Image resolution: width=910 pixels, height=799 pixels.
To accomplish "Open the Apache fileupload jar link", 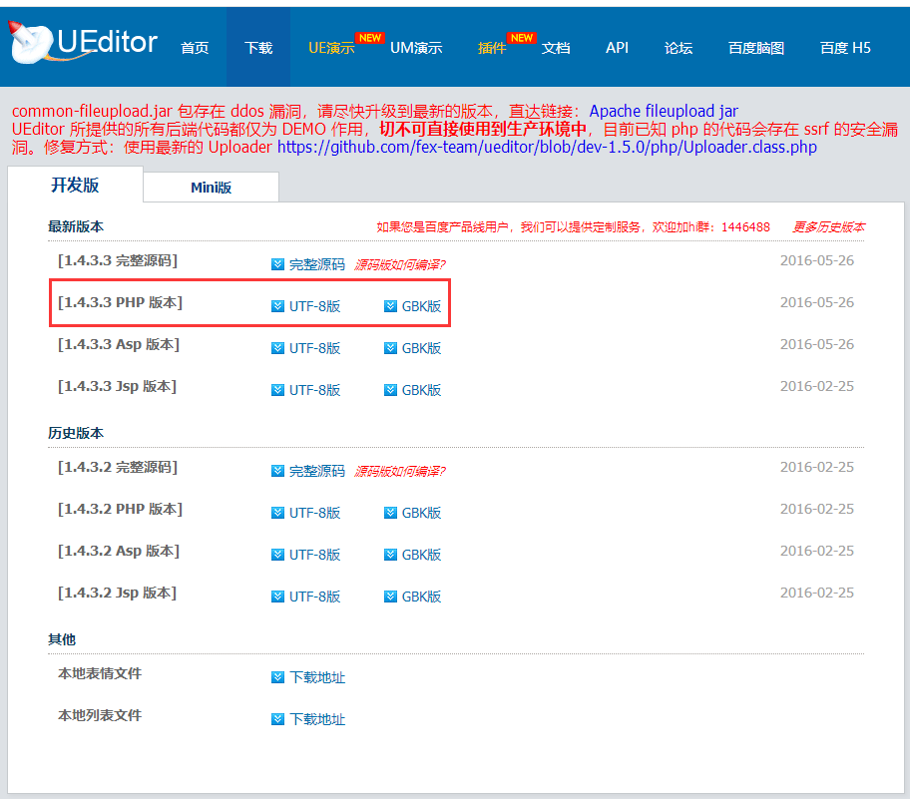I will [x=664, y=111].
